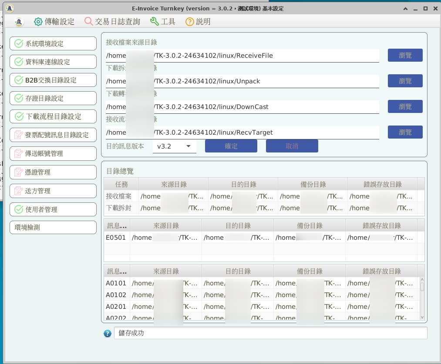Open 下載流程目錄設定 page
Viewport: 441px width, 364px height.
pos(53,116)
